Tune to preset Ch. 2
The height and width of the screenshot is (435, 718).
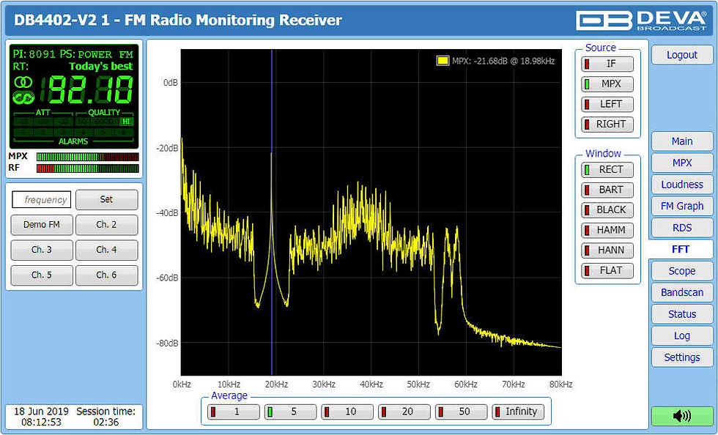click(106, 225)
